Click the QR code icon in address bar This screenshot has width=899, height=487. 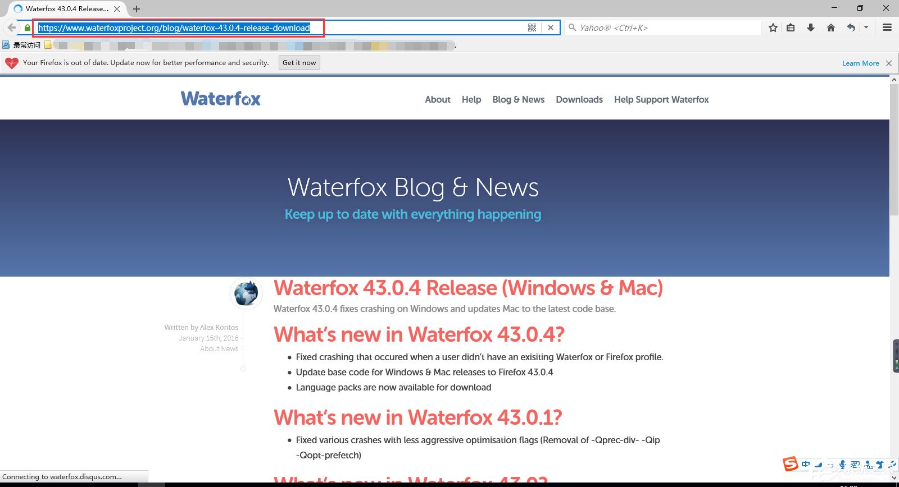tap(532, 27)
